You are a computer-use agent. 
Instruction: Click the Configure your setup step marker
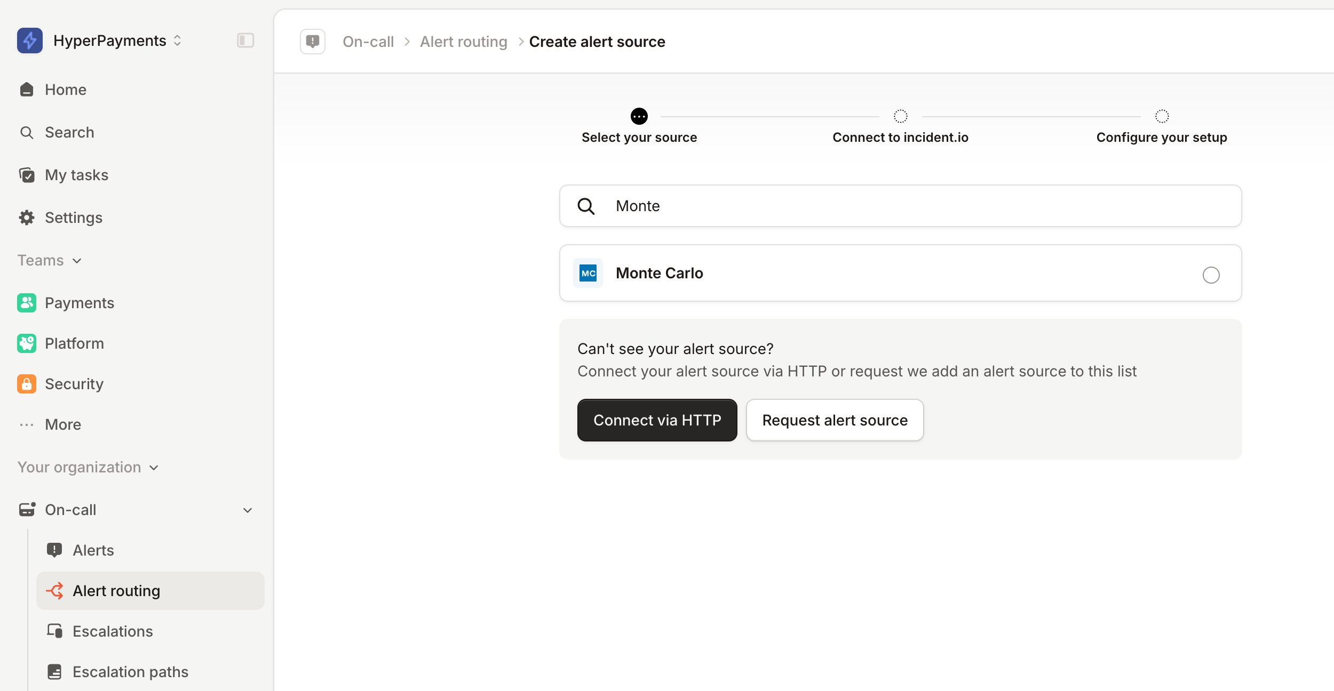[x=1162, y=116]
